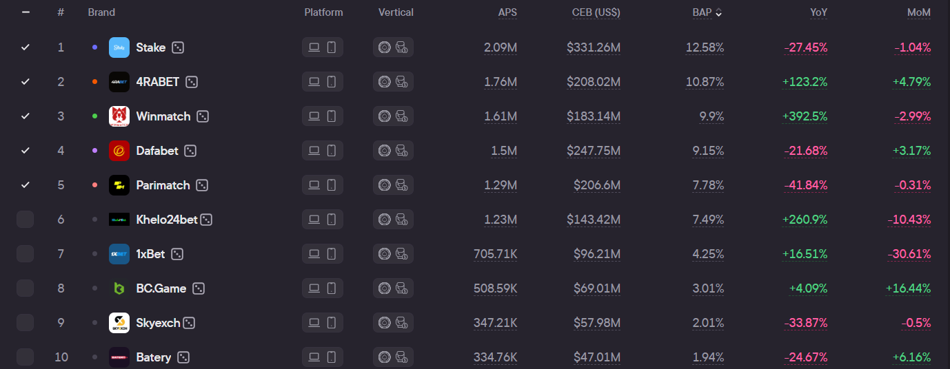
Task: Click the dice icon next to Winmatch
Action: pos(203,116)
